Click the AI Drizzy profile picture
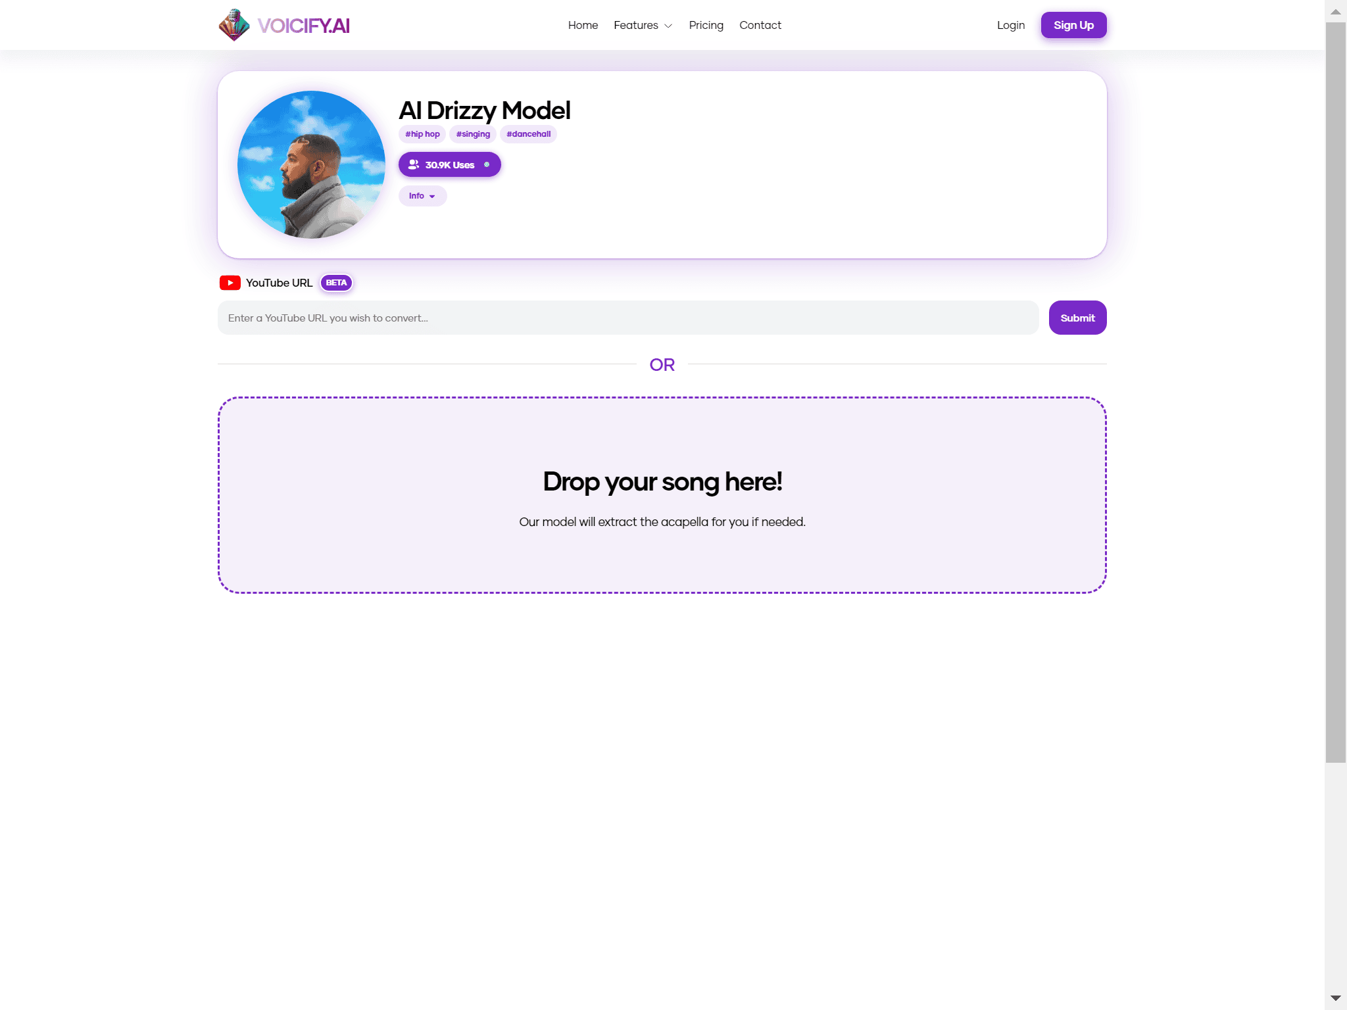The width and height of the screenshot is (1347, 1010). [x=311, y=164]
